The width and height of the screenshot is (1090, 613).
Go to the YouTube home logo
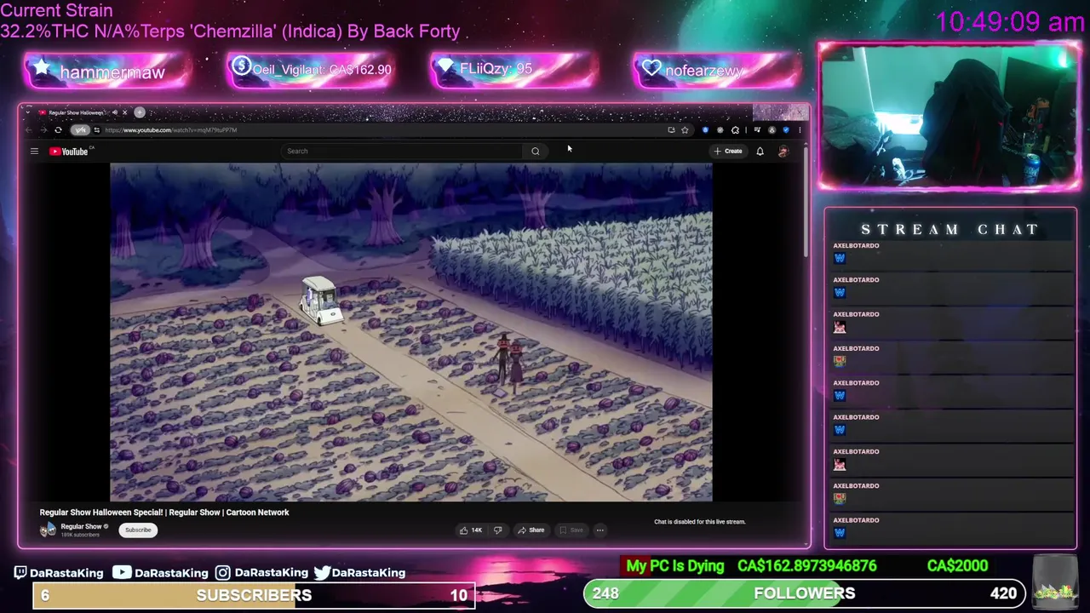pos(69,152)
